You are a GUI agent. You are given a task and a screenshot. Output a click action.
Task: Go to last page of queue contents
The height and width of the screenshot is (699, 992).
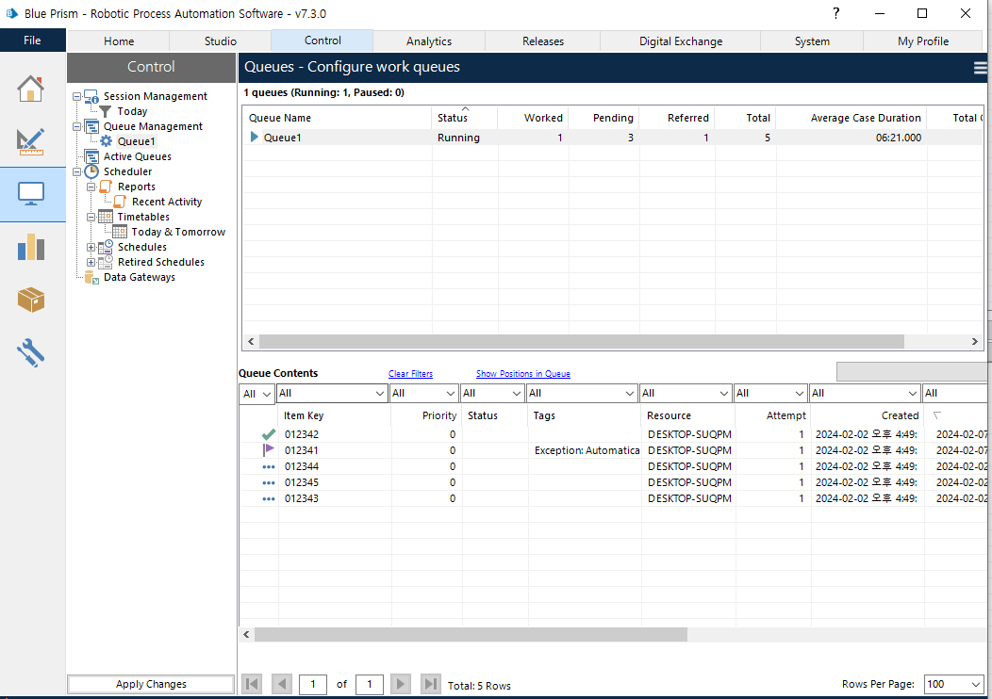[x=430, y=684]
